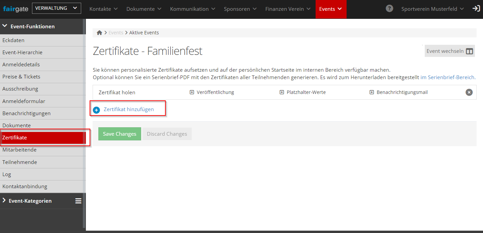This screenshot has height=233, width=483.
Task: Click the Save Changes button
Action: pyautogui.click(x=120, y=134)
